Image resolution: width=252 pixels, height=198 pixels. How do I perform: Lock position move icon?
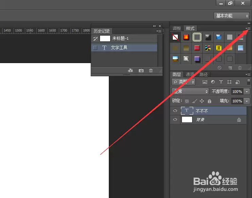point(202,101)
